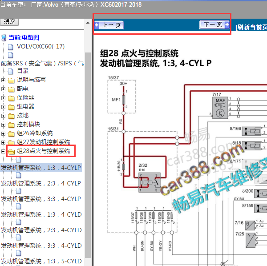Viewport: 267px width, 266px height.
Task: Click the 说明与缩写 folder icon
Action: point(11,81)
